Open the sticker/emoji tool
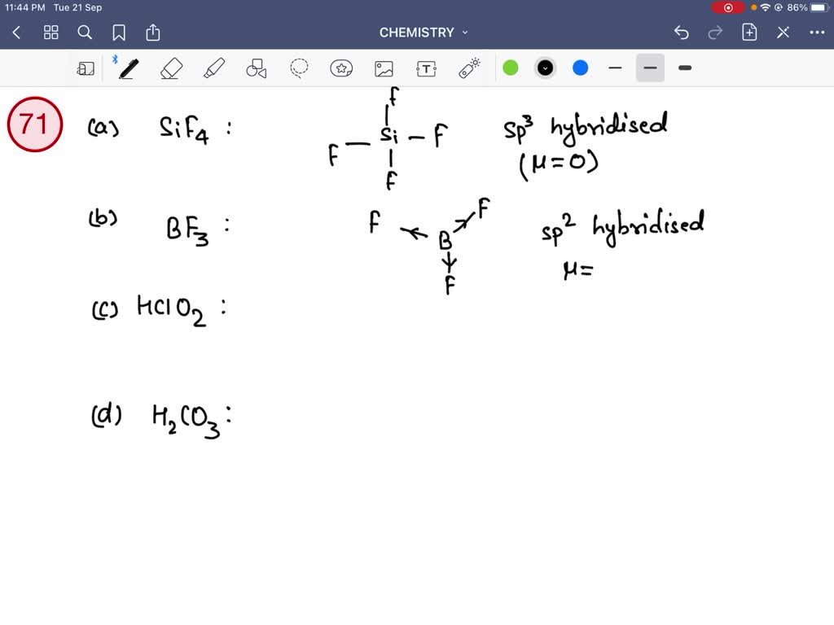 click(x=341, y=68)
